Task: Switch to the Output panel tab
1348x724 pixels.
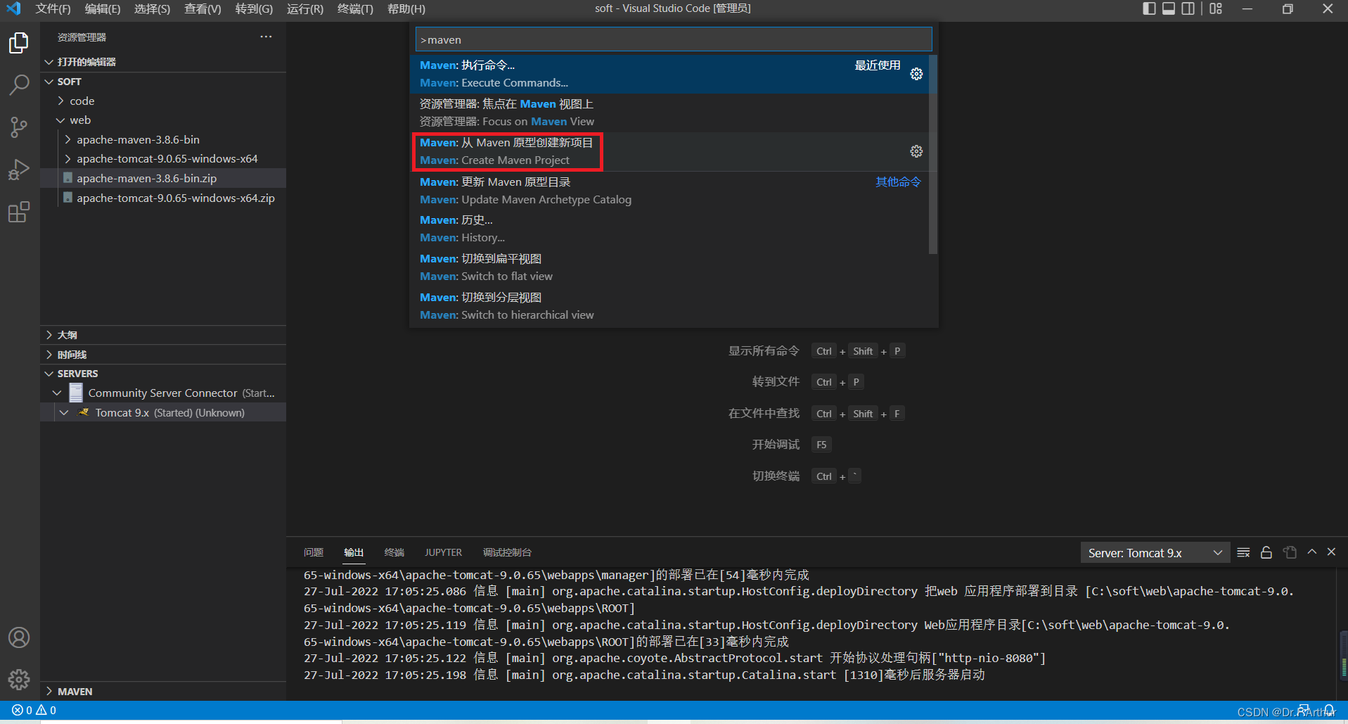Action: tap(354, 552)
